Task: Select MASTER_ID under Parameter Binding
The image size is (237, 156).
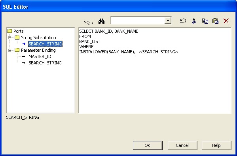Action: click(40, 56)
